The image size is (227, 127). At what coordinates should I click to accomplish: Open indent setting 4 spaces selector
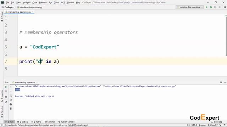tap(203, 125)
